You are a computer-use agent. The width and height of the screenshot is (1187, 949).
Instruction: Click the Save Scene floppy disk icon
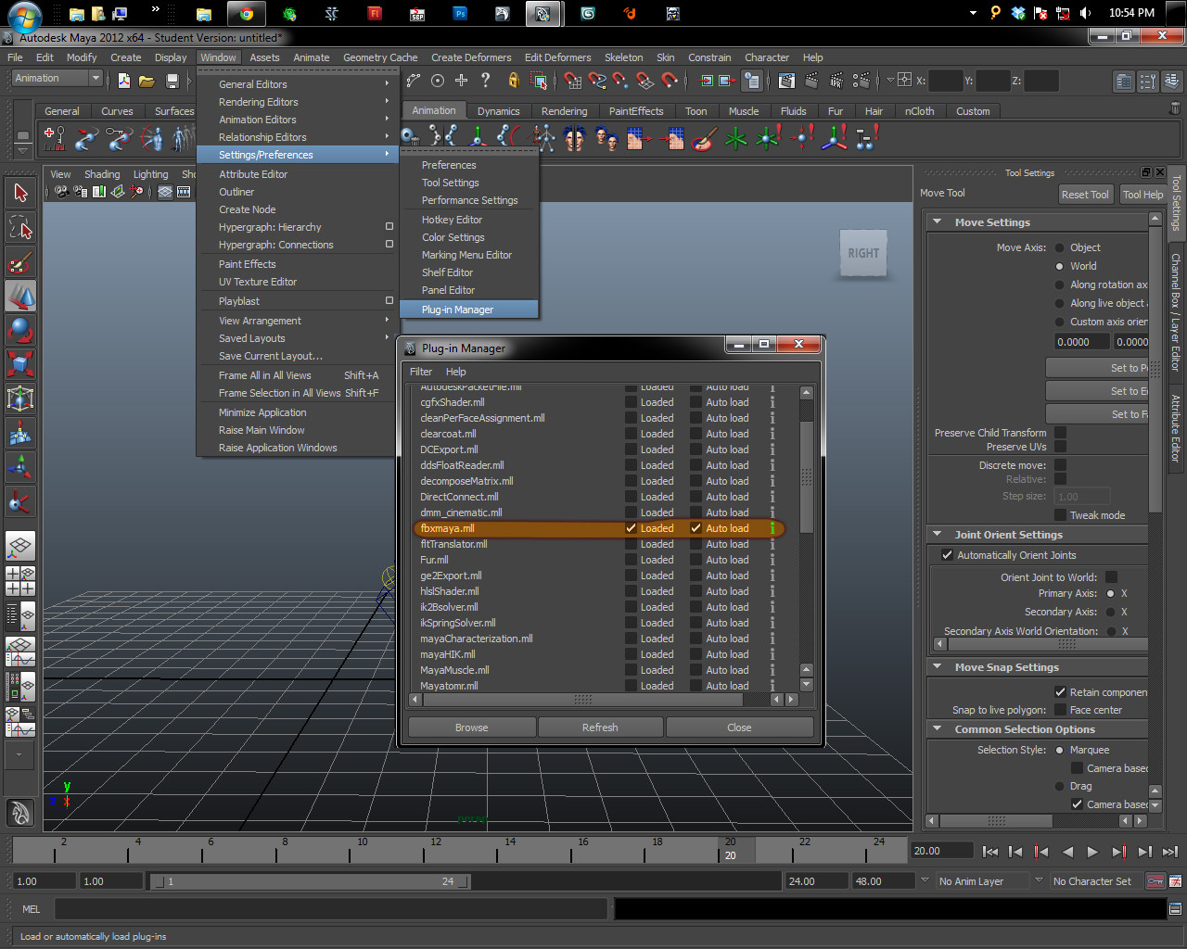point(172,82)
